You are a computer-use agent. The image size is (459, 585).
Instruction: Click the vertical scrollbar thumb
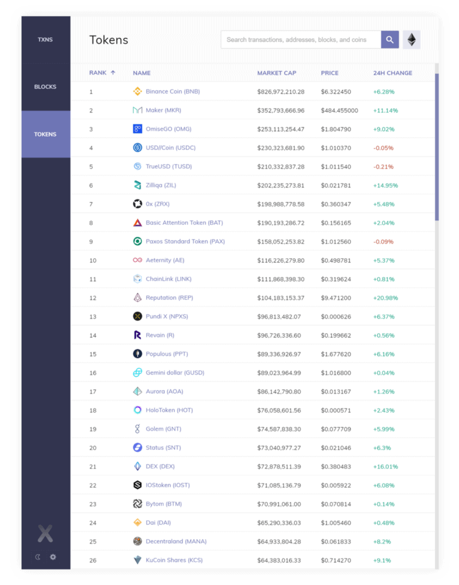[437, 147]
